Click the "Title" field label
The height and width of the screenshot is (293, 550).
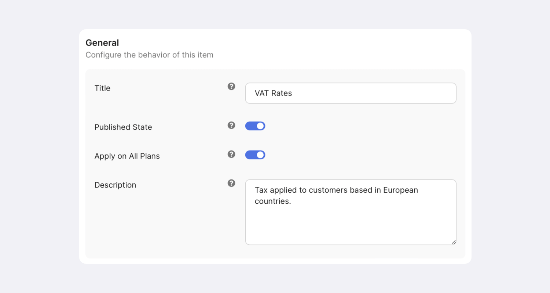(102, 88)
